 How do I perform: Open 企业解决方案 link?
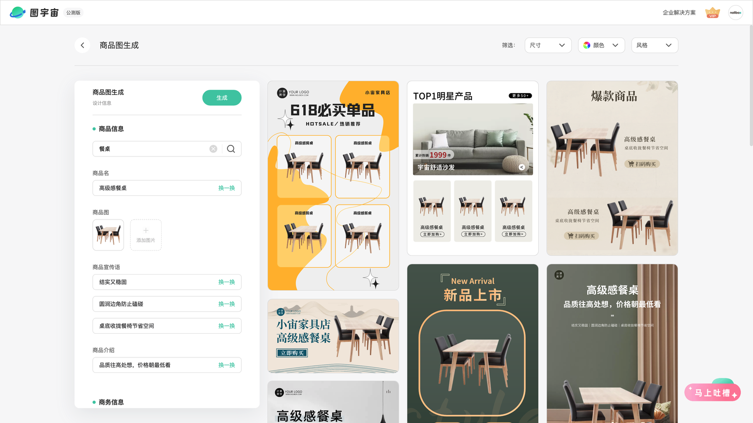(679, 13)
